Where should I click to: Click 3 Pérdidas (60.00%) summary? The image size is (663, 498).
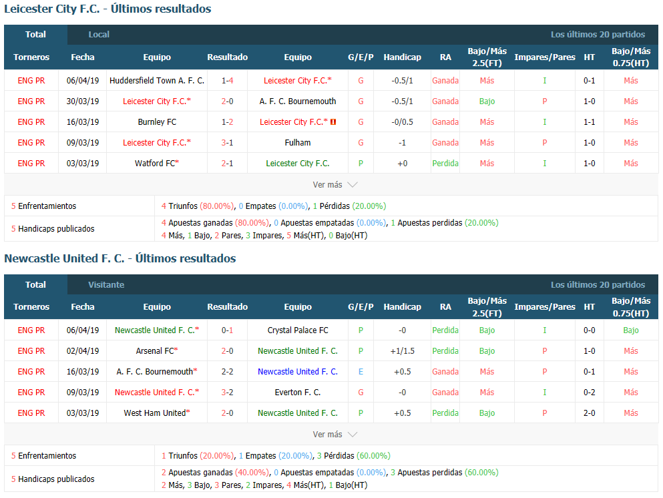(353, 456)
